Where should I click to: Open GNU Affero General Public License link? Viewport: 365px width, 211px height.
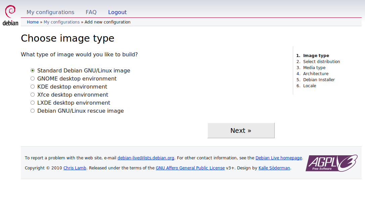tap(190, 168)
